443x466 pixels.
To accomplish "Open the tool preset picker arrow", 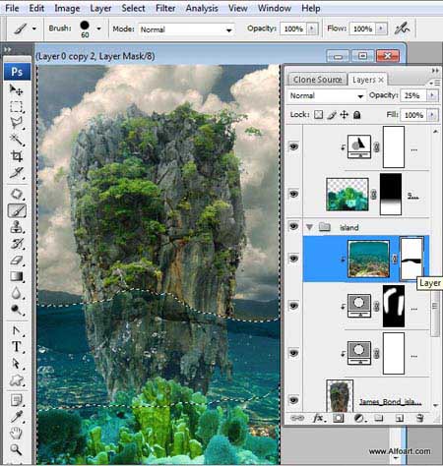I will [x=34, y=29].
